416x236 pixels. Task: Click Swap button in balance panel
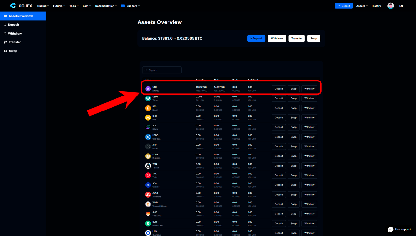tap(314, 38)
